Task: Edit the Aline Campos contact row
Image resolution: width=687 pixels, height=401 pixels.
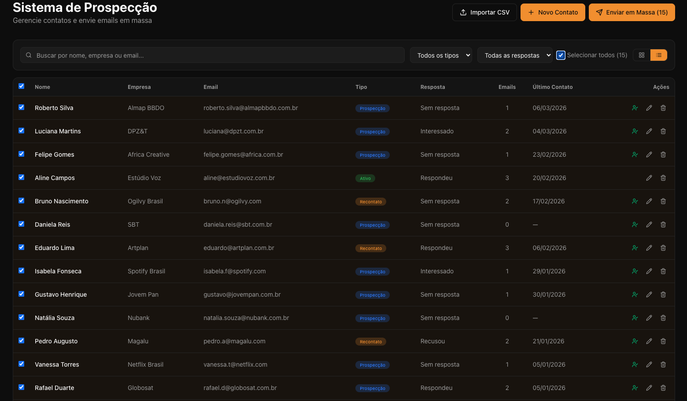Action: pos(649,178)
